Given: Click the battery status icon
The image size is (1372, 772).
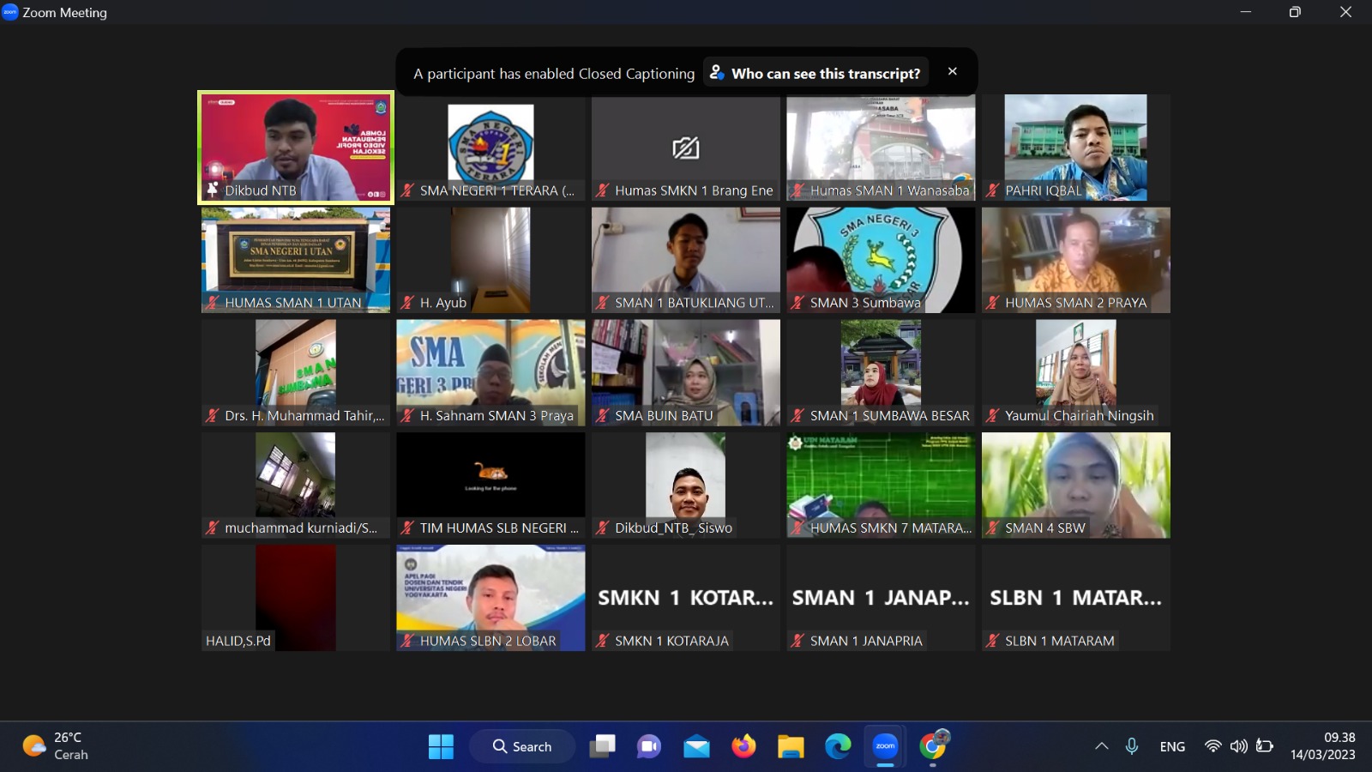Looking at the screenshot, I should pos(1264,746).
